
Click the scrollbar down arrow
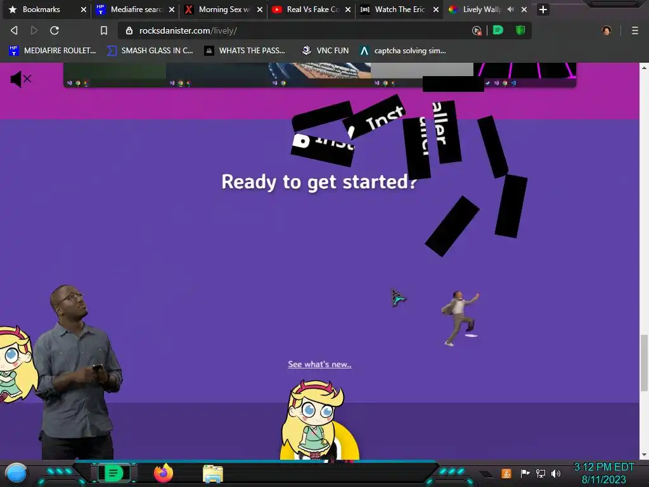[x=644, y=455]
